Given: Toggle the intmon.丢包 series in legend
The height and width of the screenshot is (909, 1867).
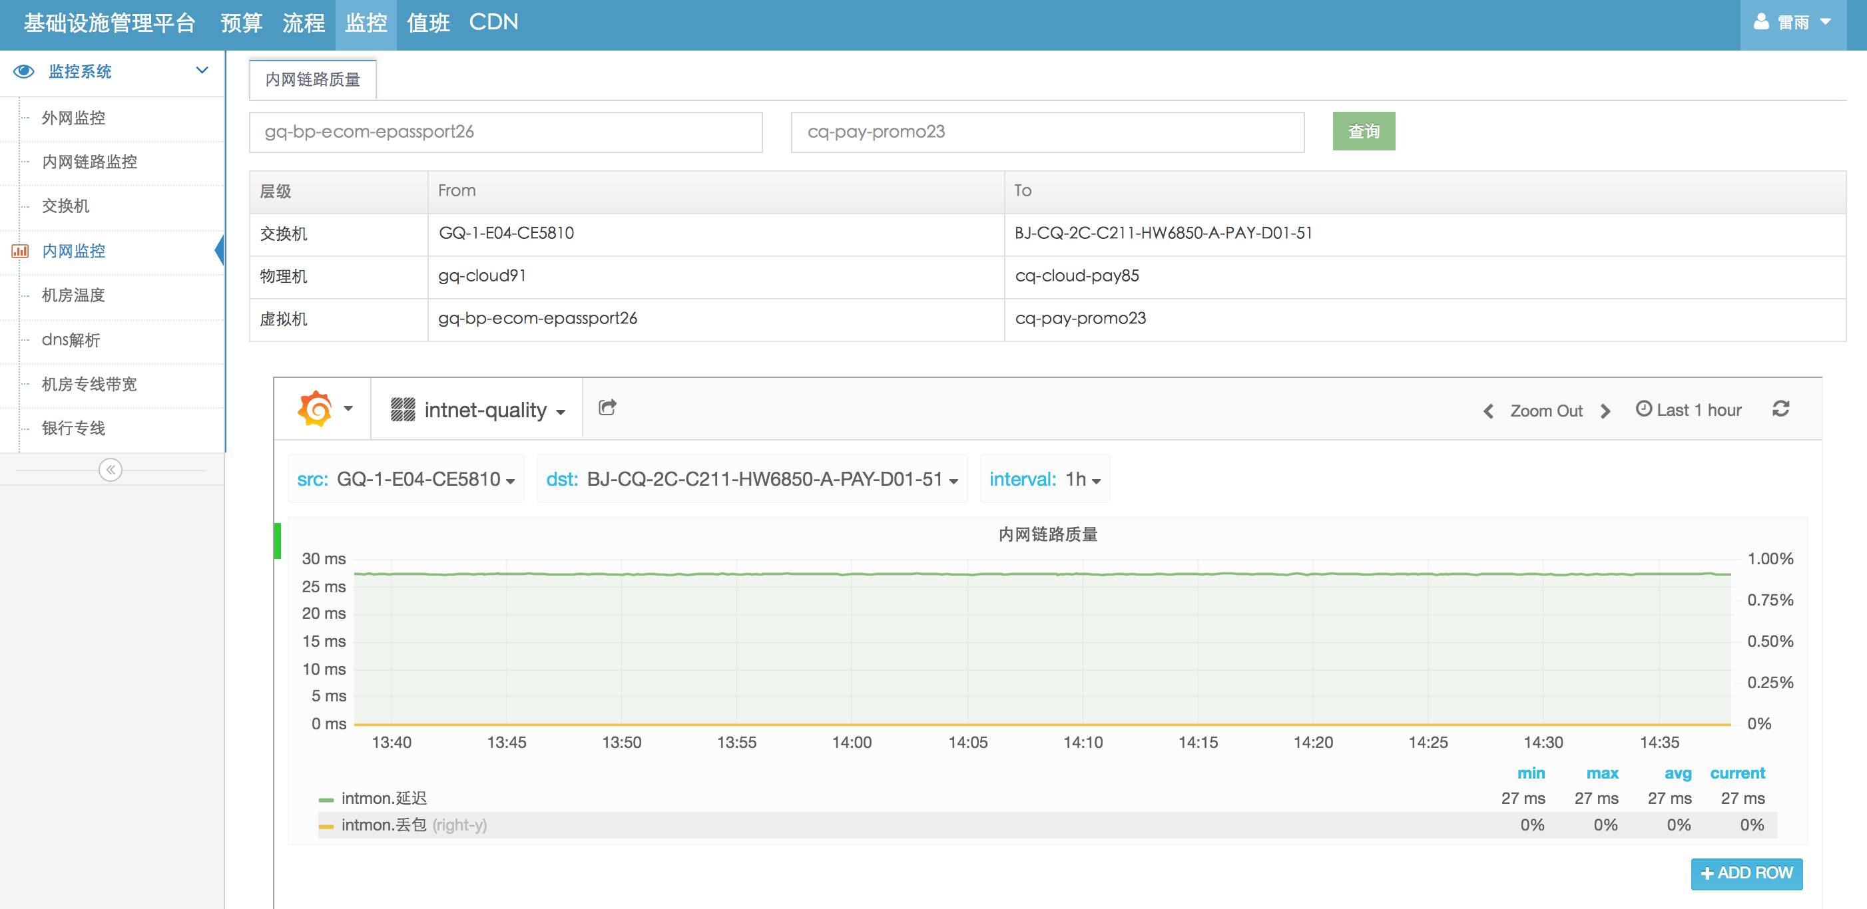Looking at the screenshot, I should 384,825.
